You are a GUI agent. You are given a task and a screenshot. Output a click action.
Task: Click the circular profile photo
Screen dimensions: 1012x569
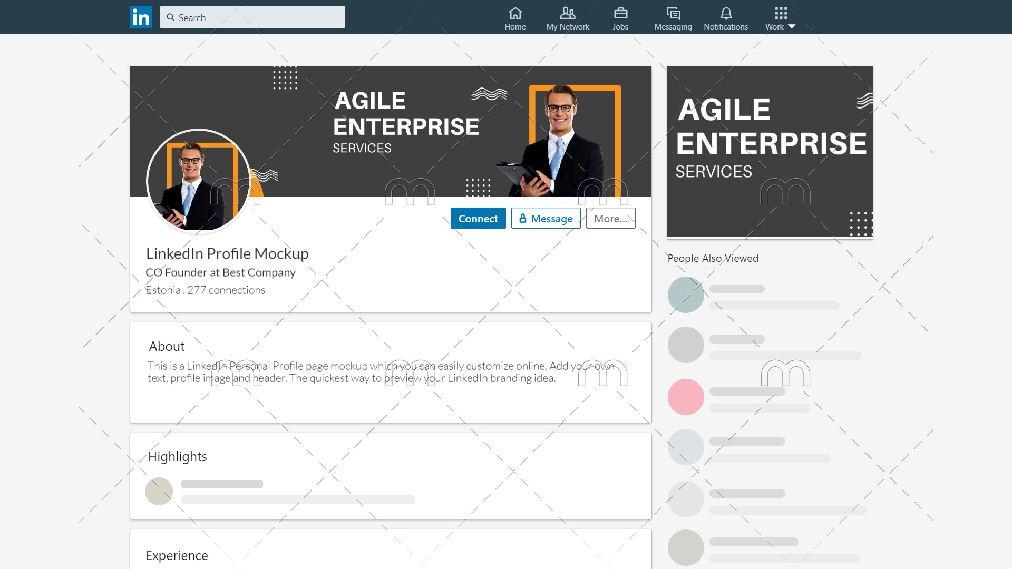(199, 181)
